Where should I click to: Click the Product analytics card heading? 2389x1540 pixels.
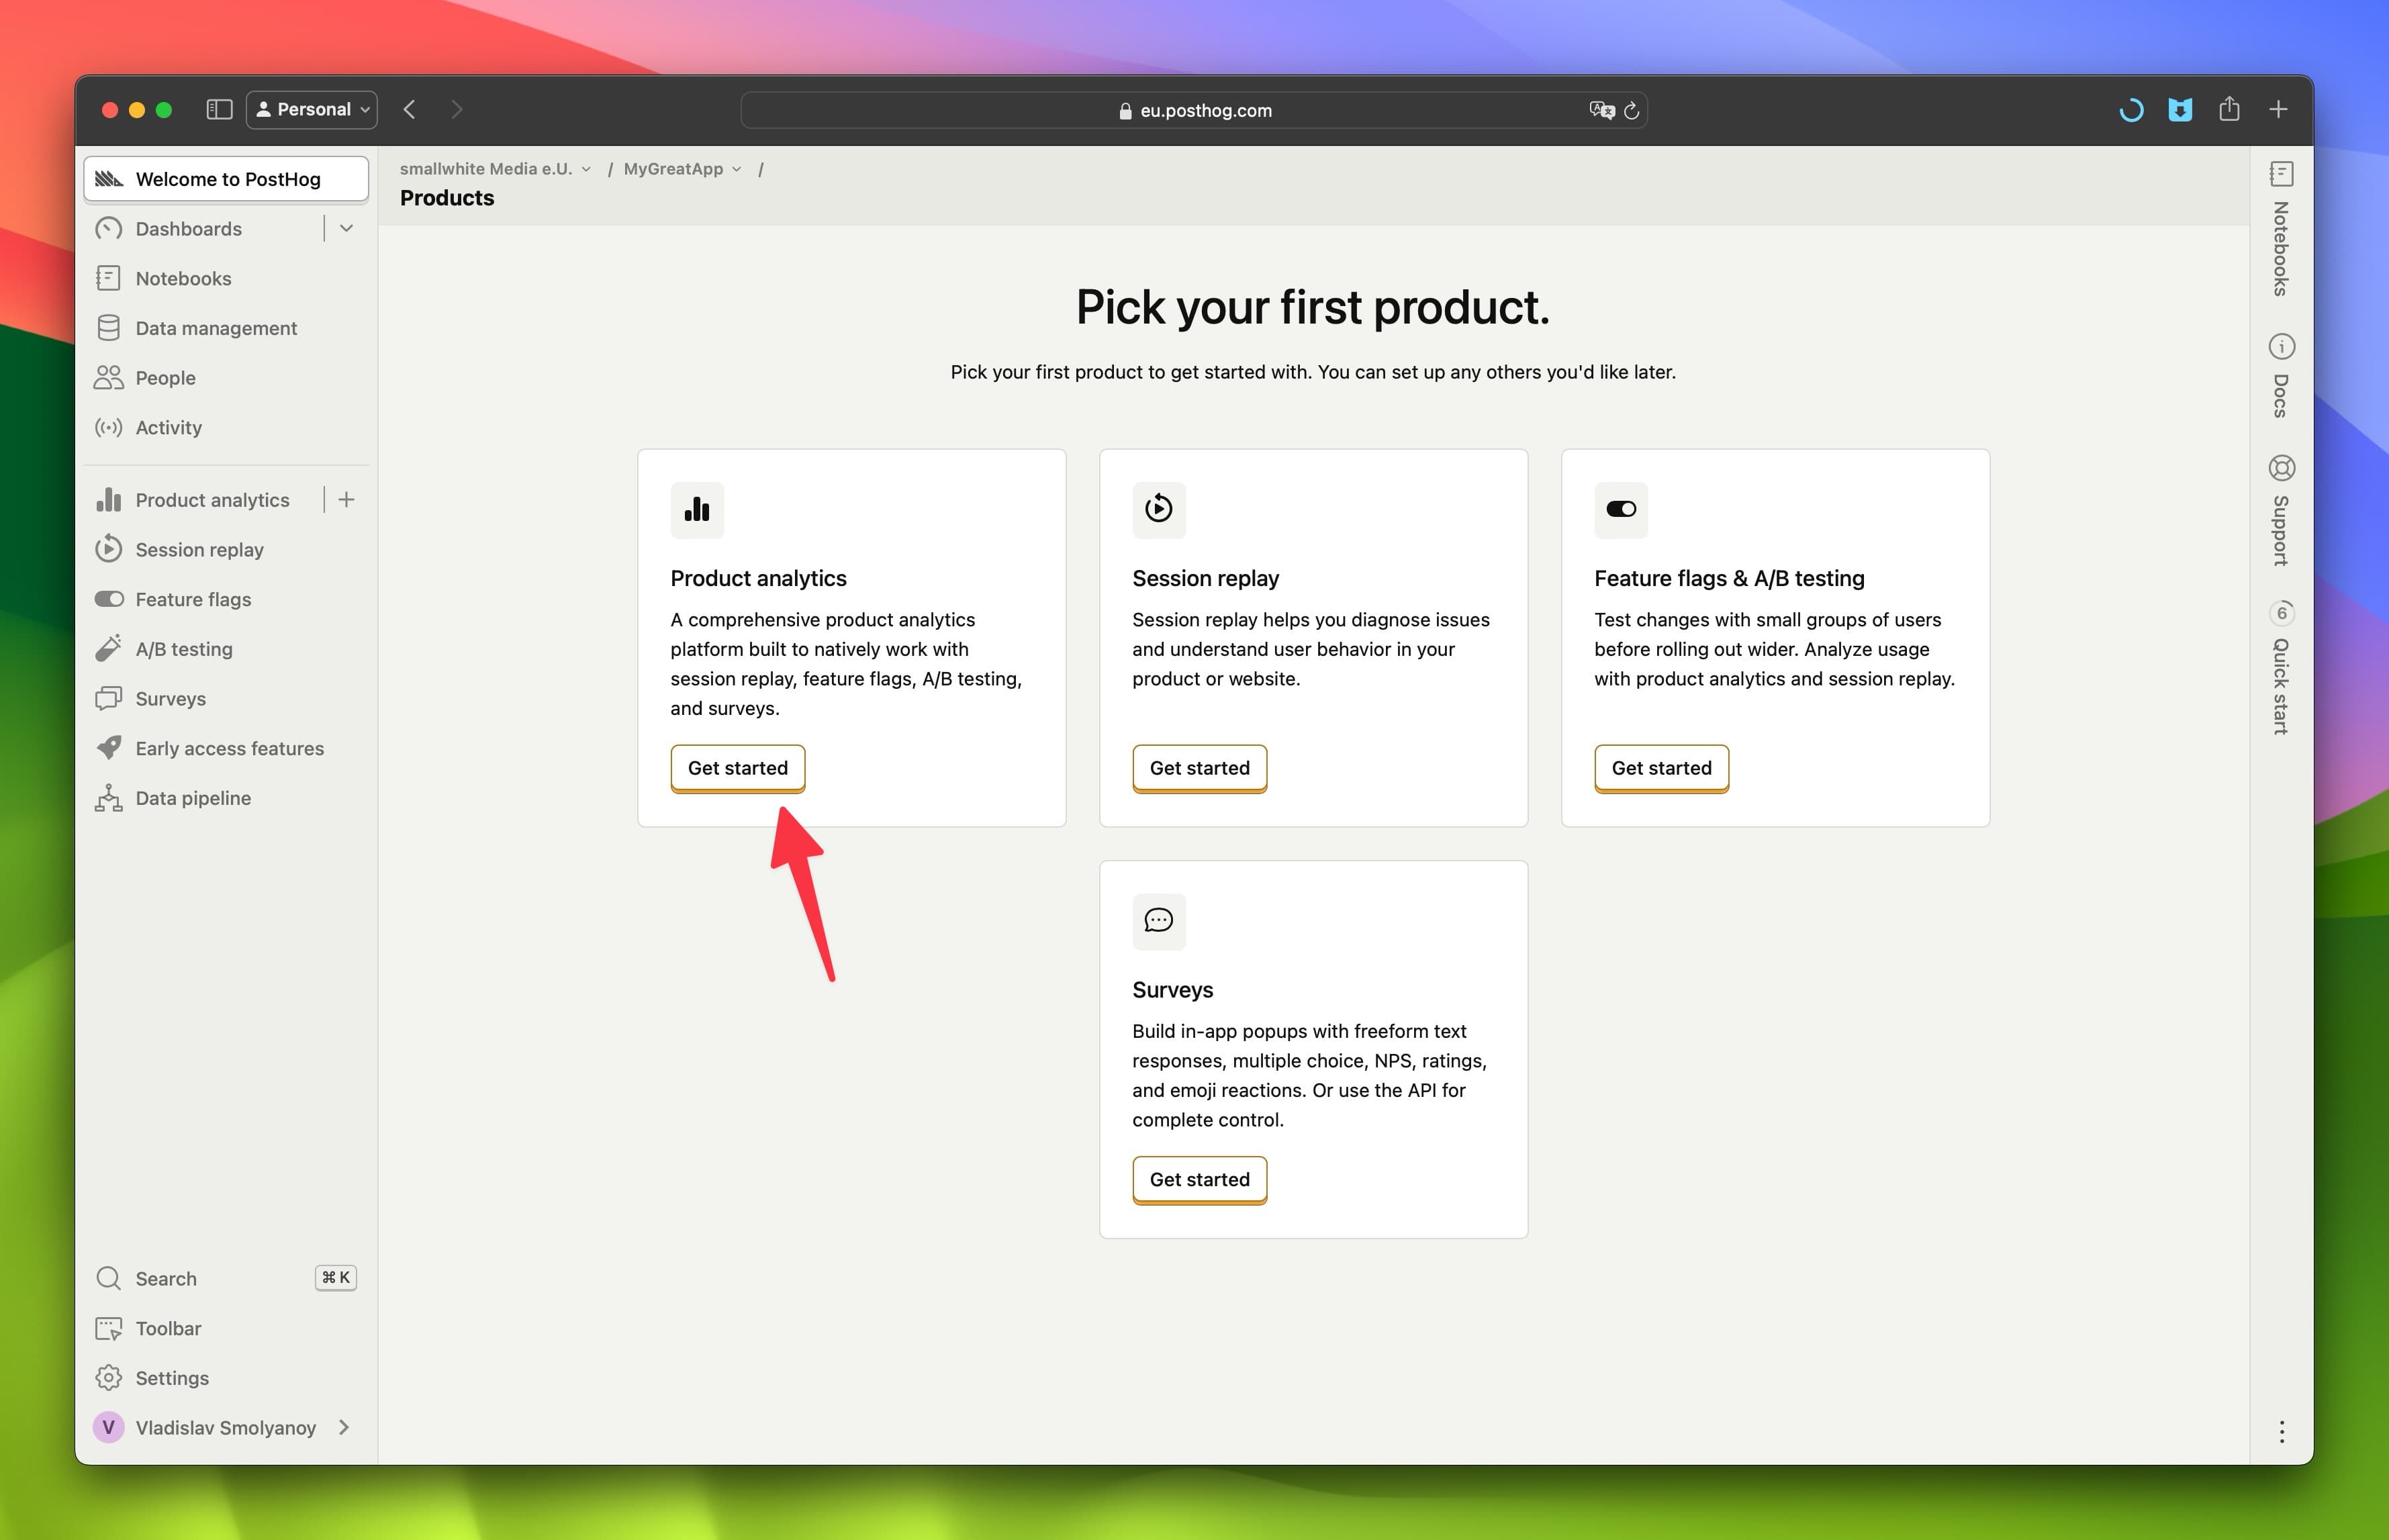pos(758,578)
